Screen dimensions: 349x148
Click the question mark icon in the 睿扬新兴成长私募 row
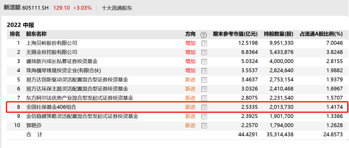[204, 62]
